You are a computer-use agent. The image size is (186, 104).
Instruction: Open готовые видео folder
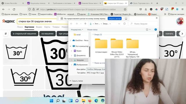[x=101, y=46]
